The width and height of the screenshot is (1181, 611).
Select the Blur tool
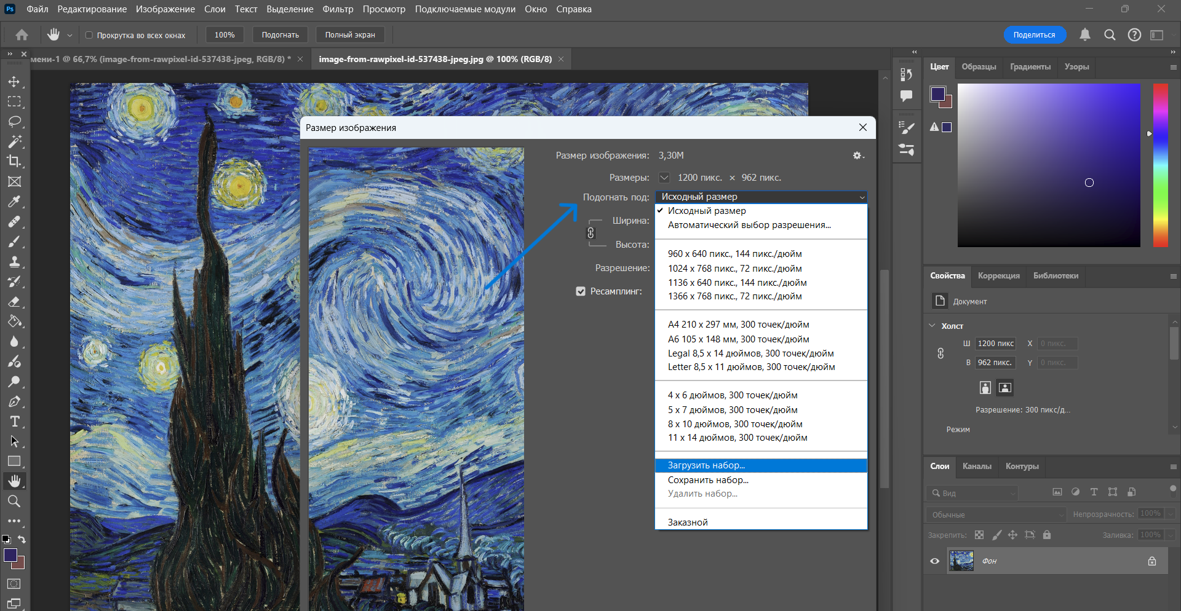14,341
